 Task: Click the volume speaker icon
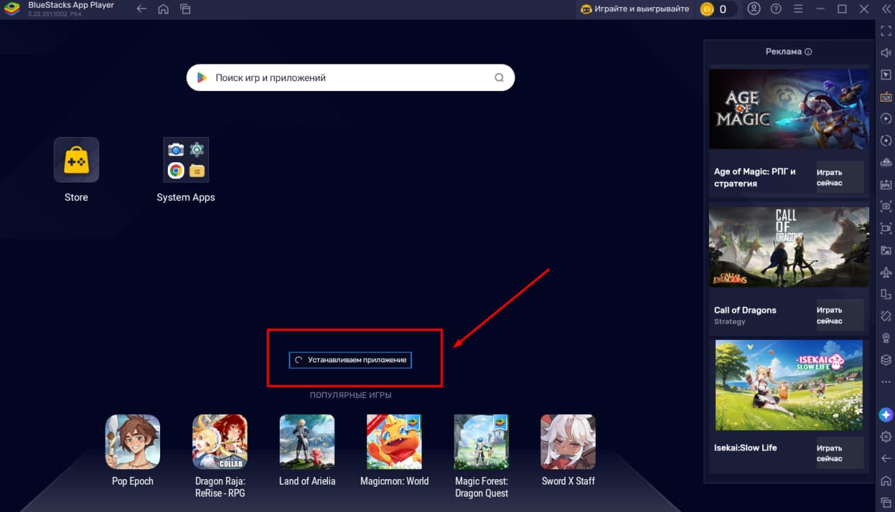pyautogui.click(x=886, y=53)
